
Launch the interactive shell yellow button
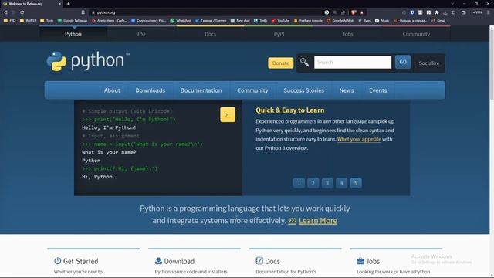228,115
